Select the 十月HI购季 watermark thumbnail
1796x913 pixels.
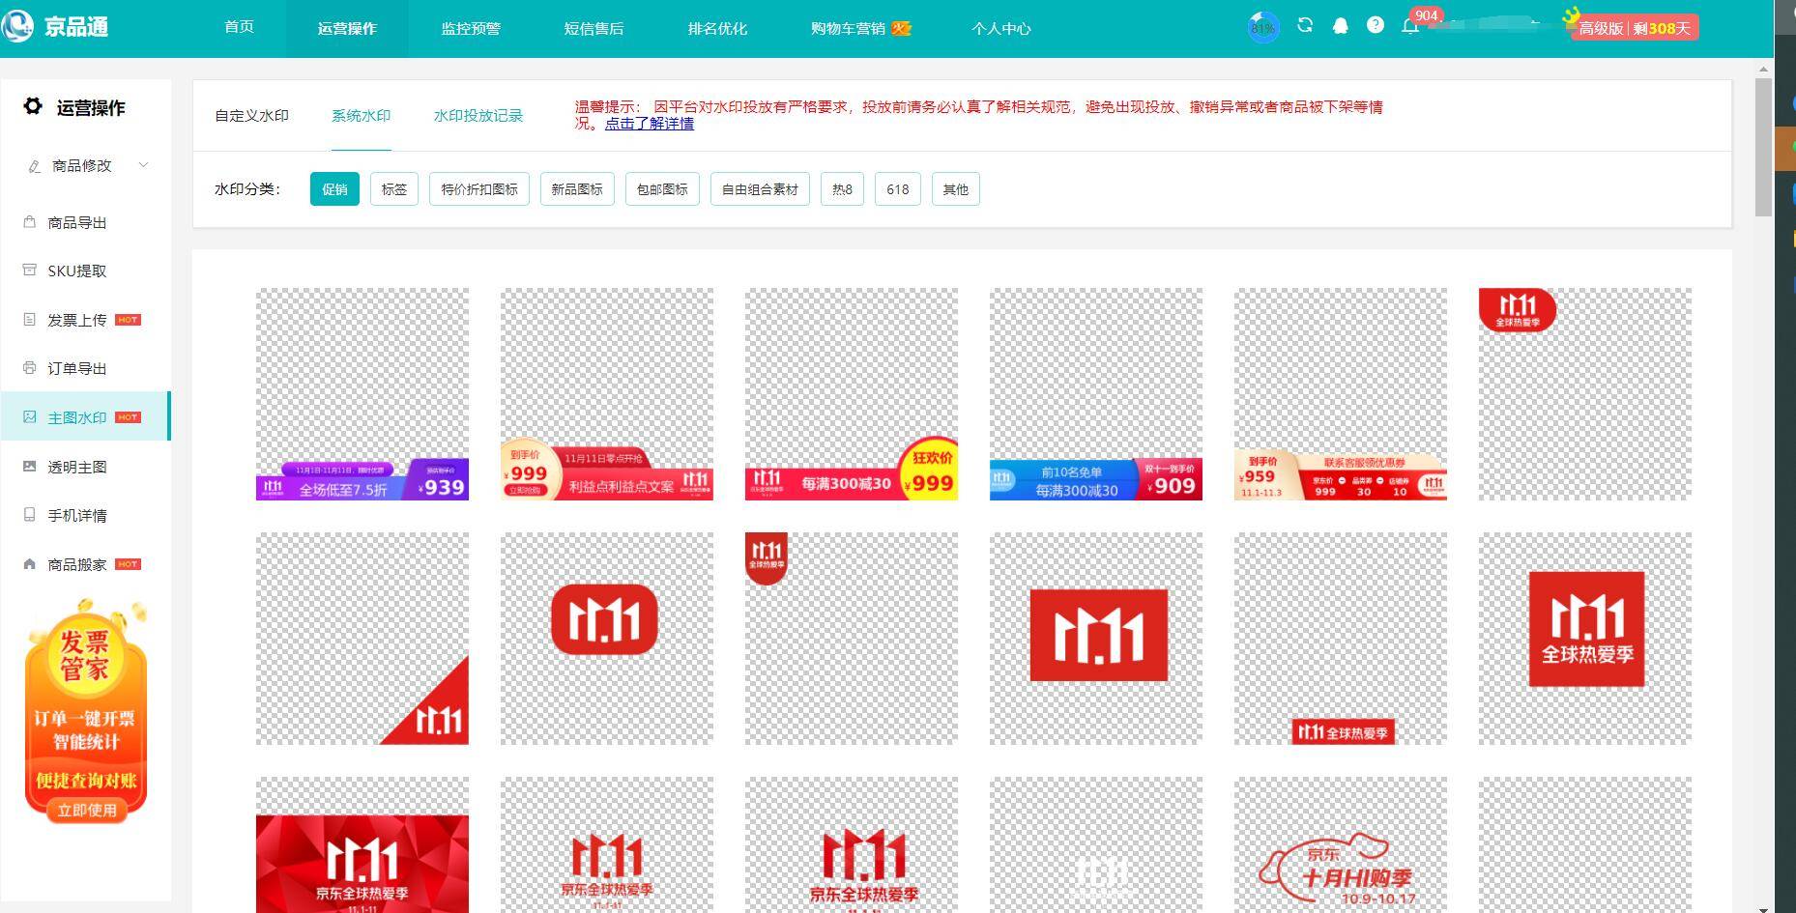(x=1341, y=844)
